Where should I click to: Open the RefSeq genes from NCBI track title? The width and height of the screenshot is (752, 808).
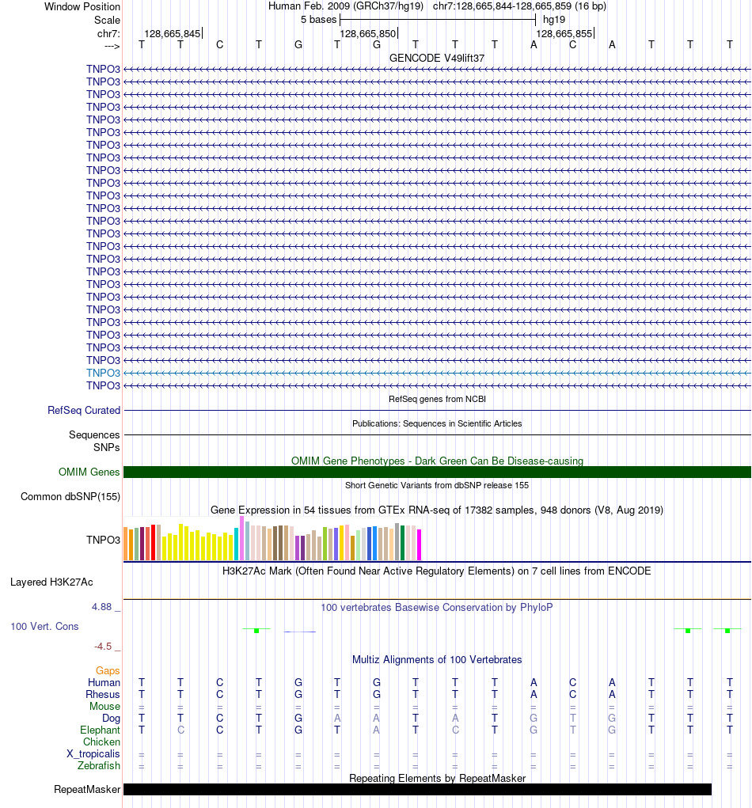point(437,399)
